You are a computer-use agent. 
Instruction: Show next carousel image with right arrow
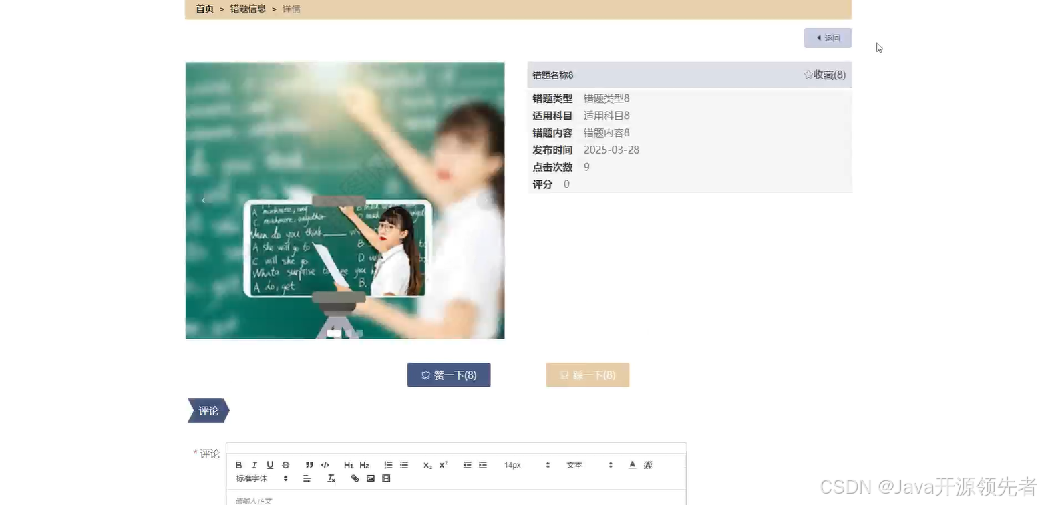point(486,200)
